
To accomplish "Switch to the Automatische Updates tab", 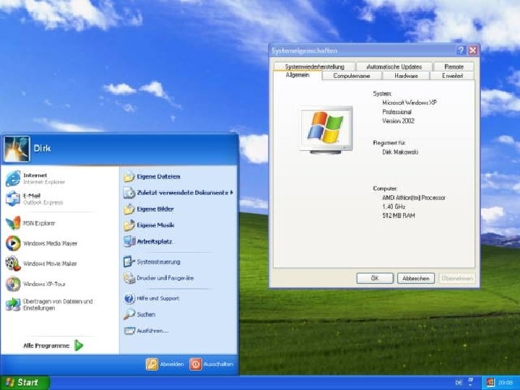I will pyautogui.click(x=394, y=66).
